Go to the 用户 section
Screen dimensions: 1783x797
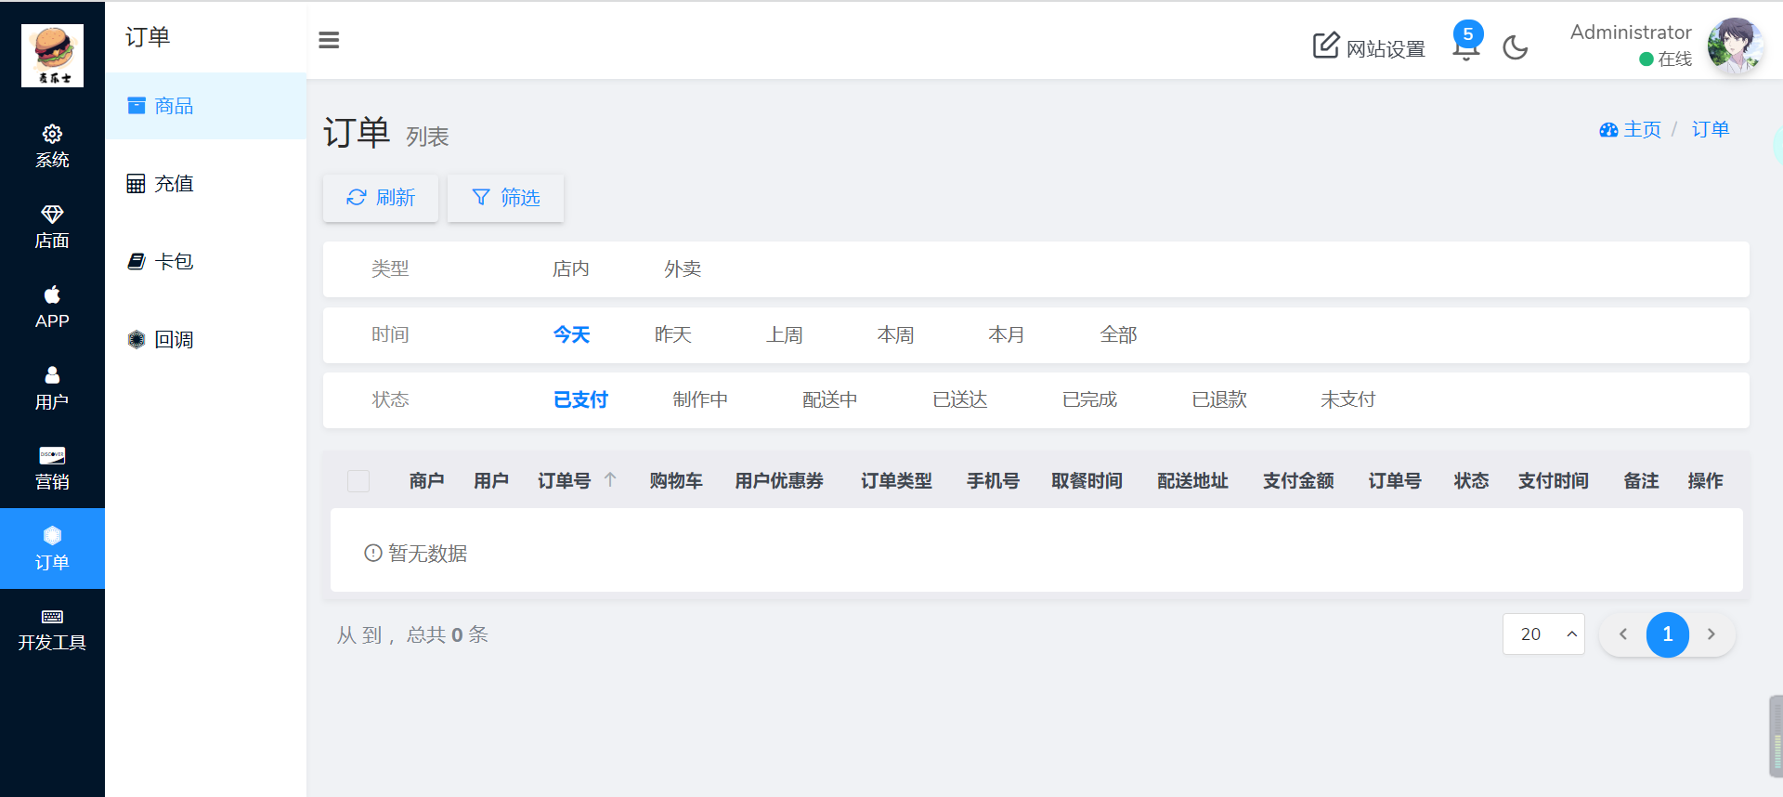[52, 388]
